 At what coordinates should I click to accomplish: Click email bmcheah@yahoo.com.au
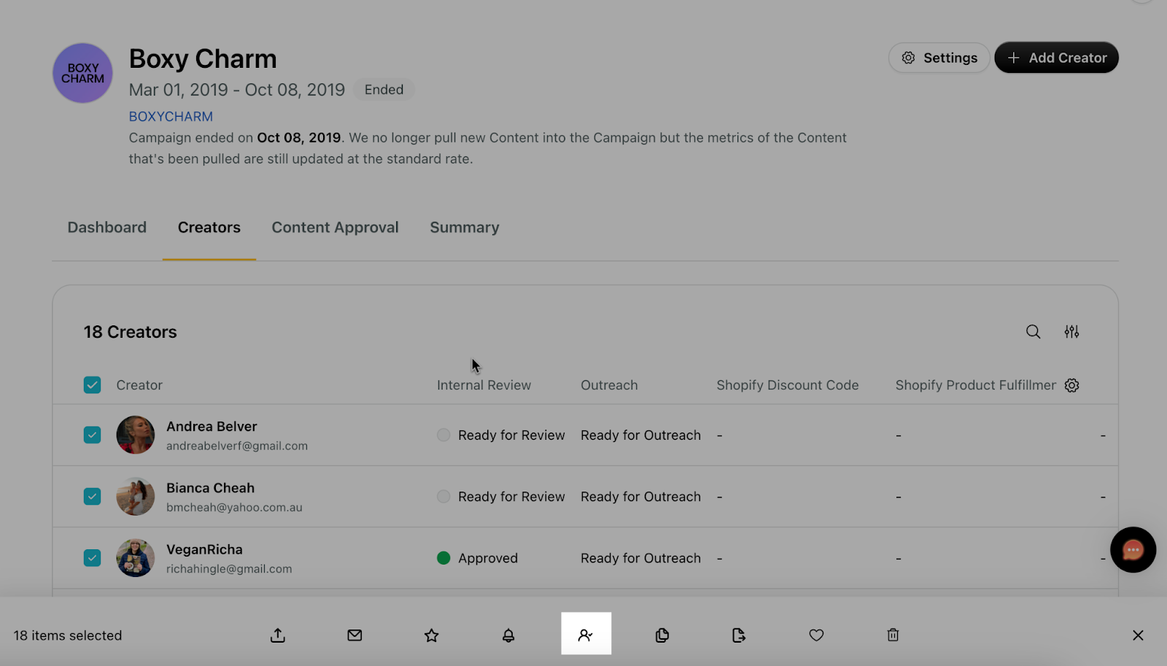click(234, 508)
